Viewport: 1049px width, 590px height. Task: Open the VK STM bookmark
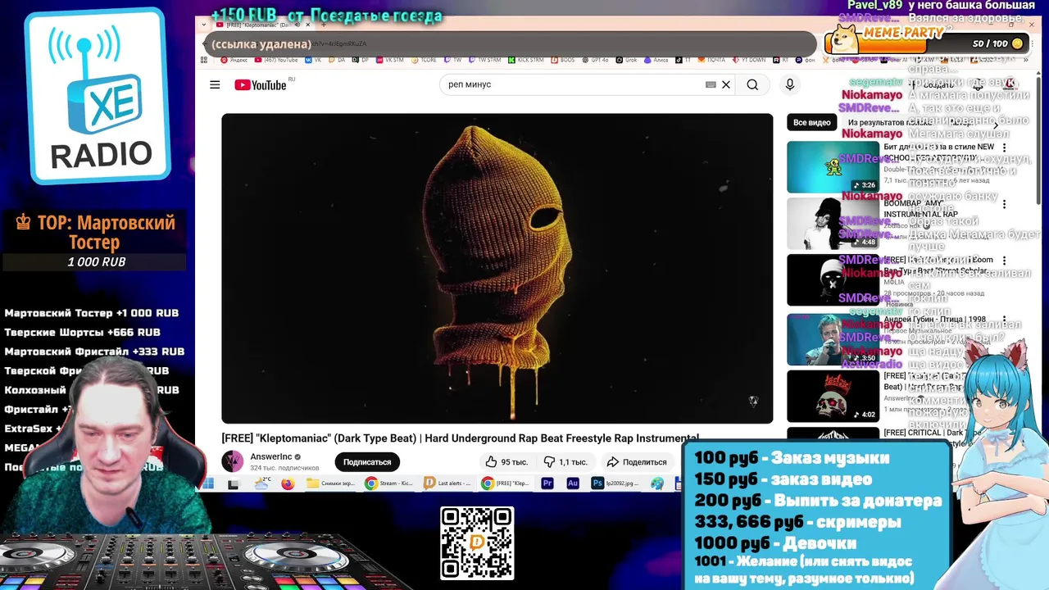click(389, 60)
